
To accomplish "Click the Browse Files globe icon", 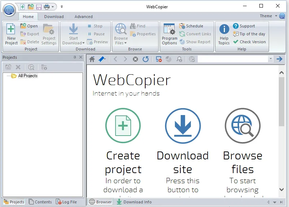I will coord(121,29).
